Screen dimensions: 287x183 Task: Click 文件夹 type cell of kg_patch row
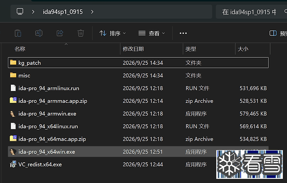click(x=193, y=63)
